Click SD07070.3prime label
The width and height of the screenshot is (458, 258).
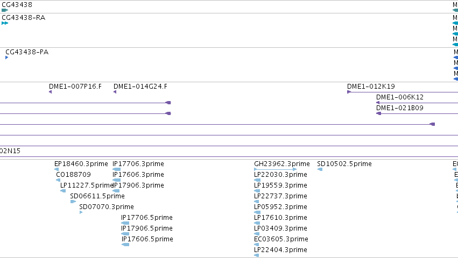point(107,207)
